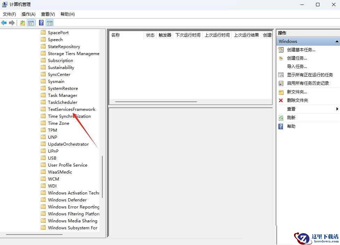The height and width of the screenshot is (245, 340).
Task: Click the green 刷新 refresh icon
Action: coord(281,118)
